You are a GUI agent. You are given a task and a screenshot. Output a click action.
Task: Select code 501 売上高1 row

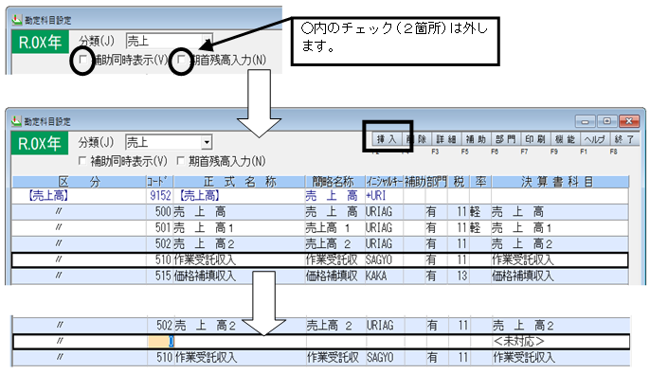click(x=320, y=228)
